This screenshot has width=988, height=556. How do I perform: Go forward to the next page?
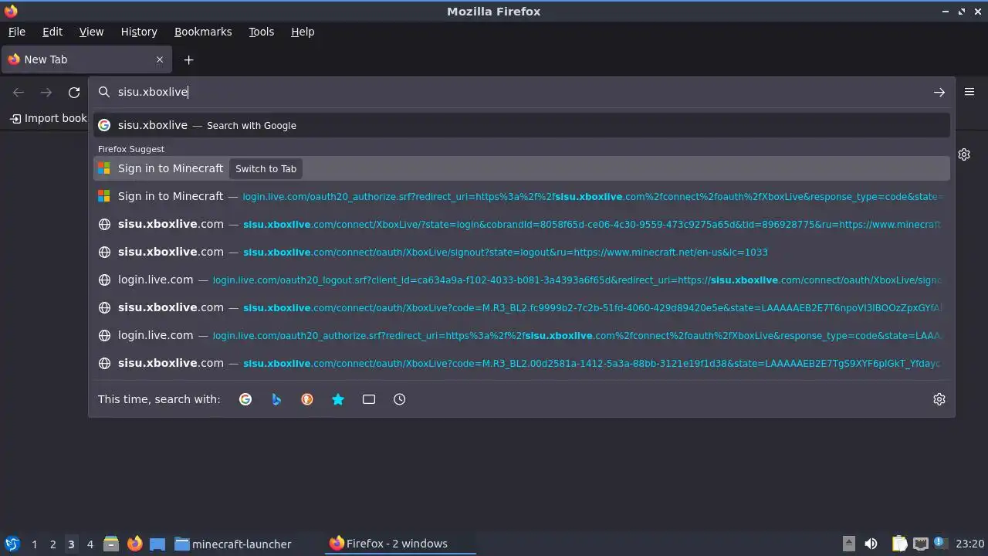[x=46, y=93]
